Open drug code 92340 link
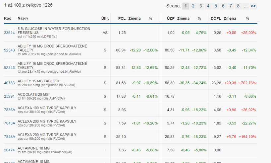Image resolution: width=271 pixels, height=163 pixels. [9, 50]
